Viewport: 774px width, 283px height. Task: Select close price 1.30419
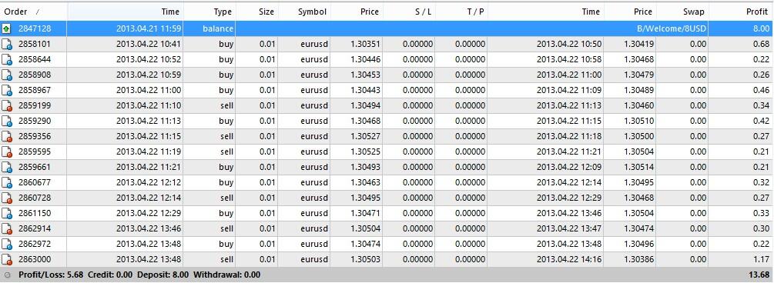click(638, 45)
